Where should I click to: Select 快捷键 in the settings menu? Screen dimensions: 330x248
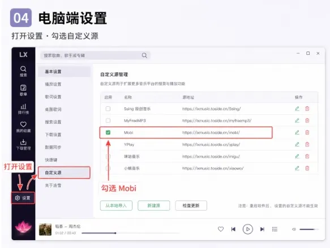point(51,160)
